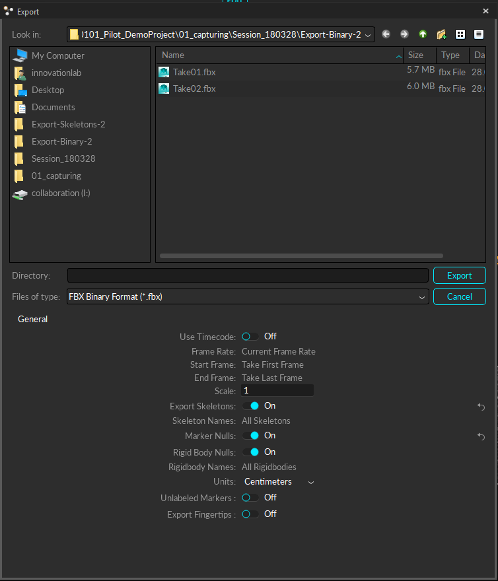Image resolution: width=498 pixels, height=581 pixels.
Task: Switch to icon list view
Action: [460, 34]
